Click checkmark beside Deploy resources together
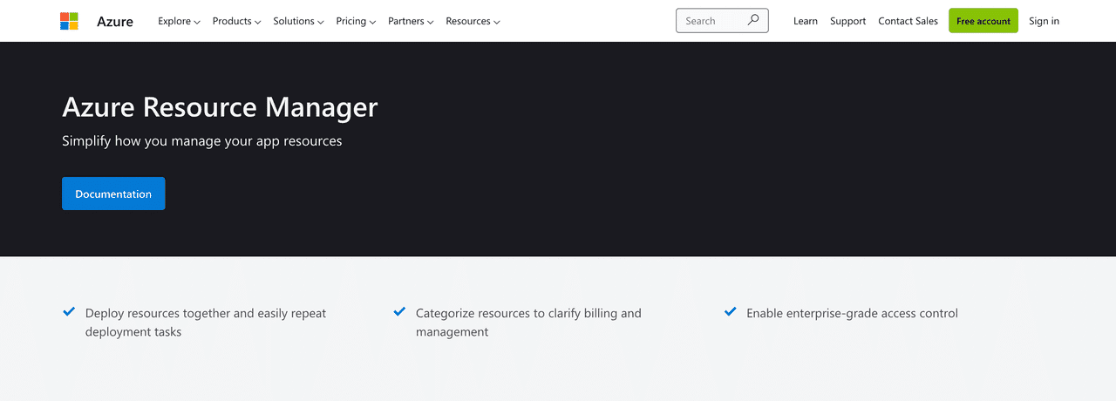1116x401 pixels. pyautogui.click(x=69, y=311)
